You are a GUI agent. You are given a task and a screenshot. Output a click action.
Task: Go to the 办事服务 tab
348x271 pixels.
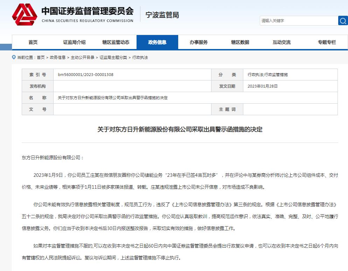199,42
